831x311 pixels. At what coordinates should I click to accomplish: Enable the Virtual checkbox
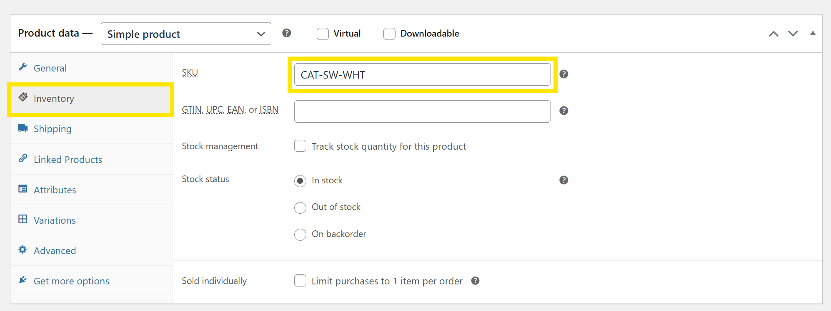click(x=323, y=34)
